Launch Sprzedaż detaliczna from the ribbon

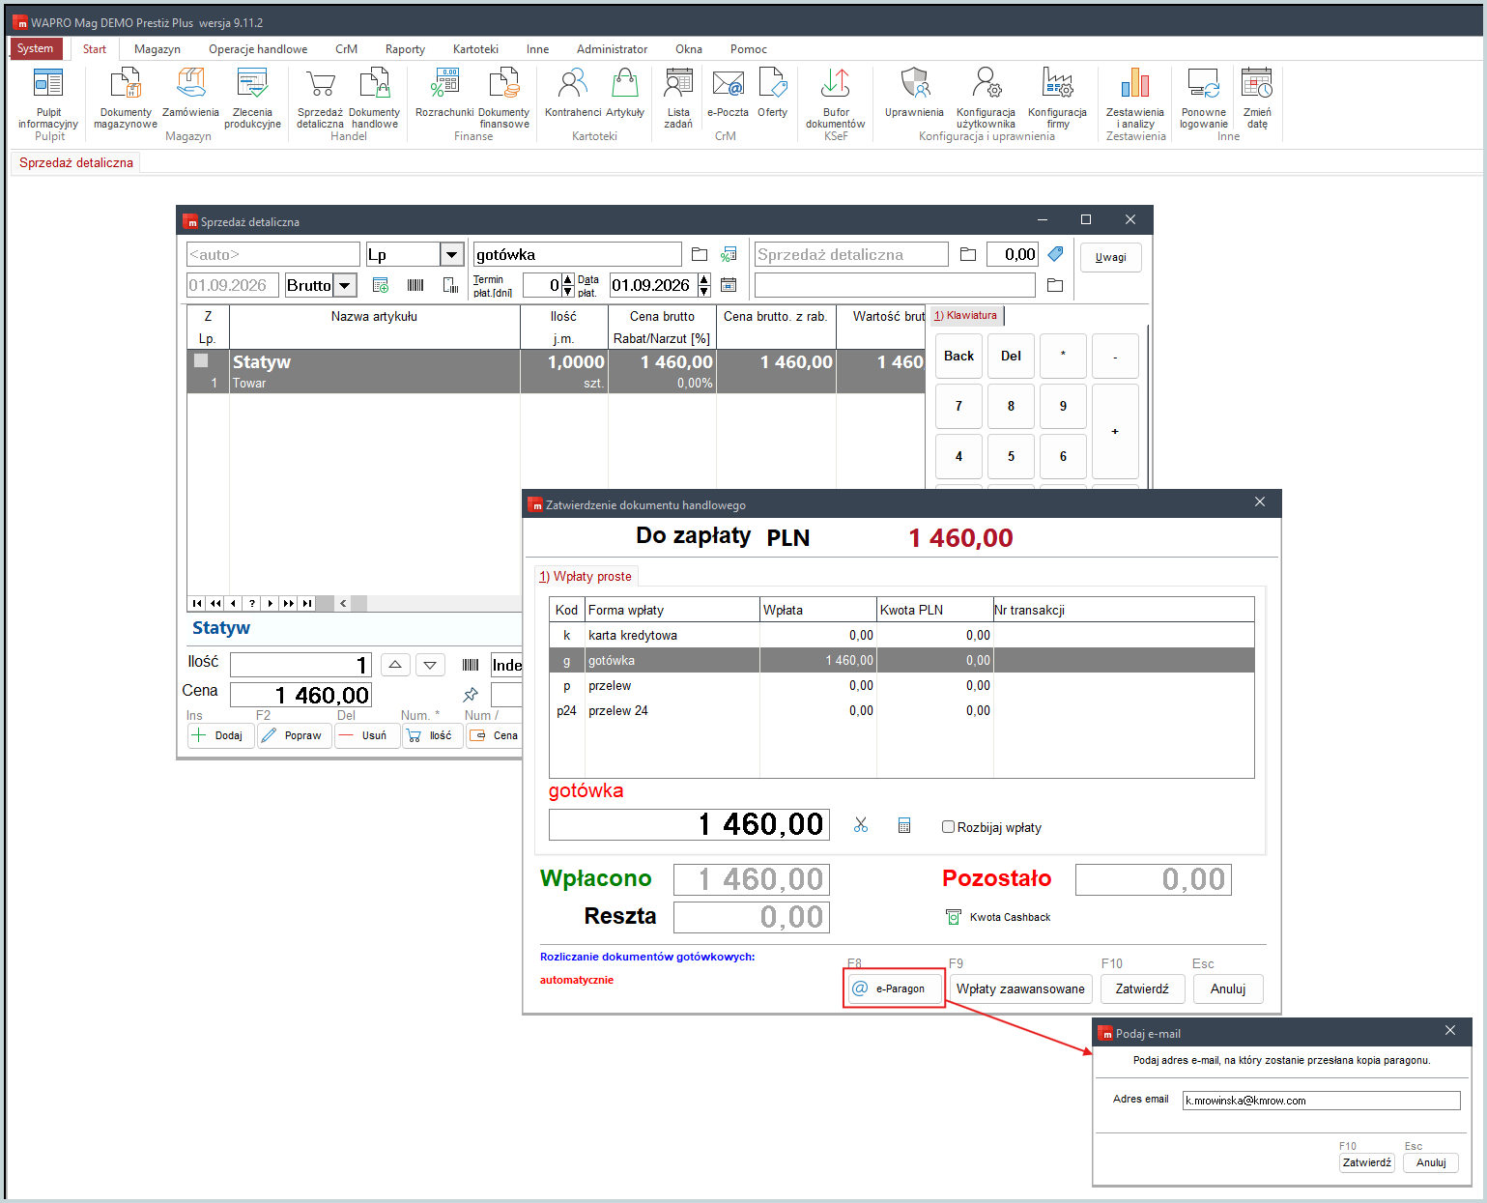click(320, 98)
